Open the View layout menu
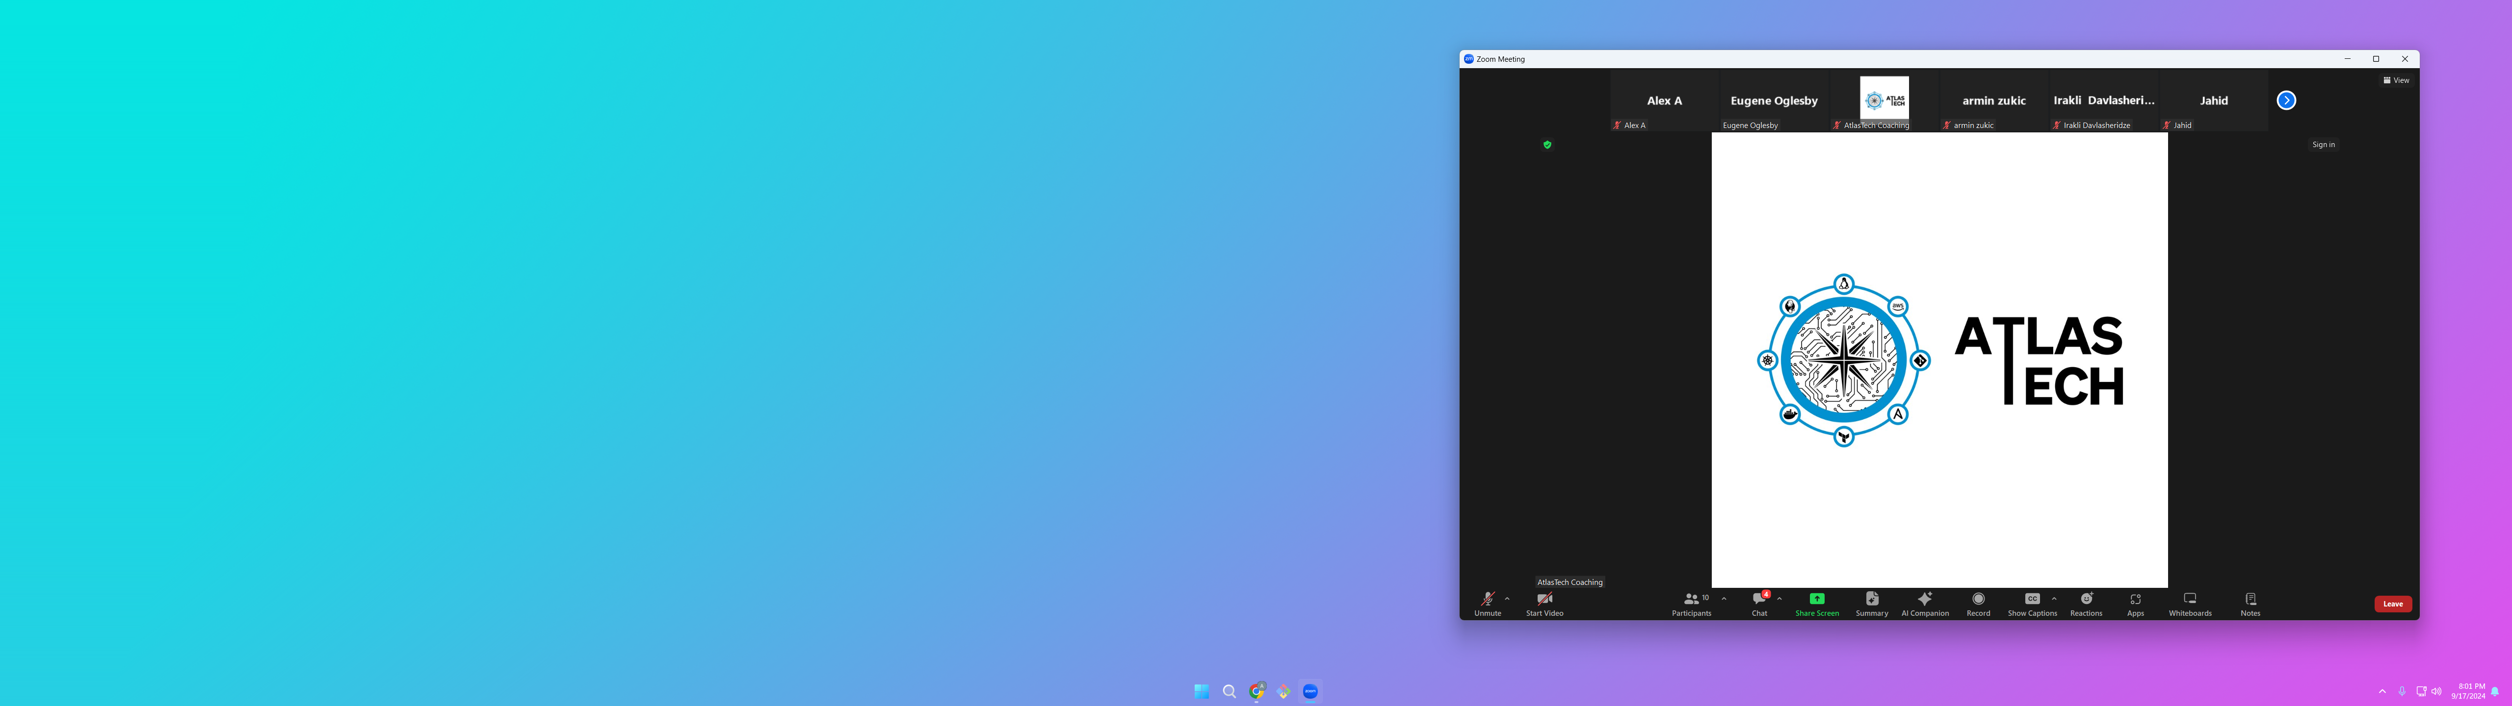Image resolution: width=2512 pixels, height=706 pixels. (x=2395, y=80)
